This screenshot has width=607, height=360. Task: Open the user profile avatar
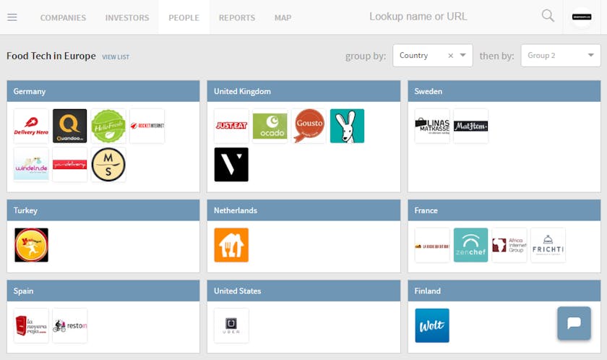(x=582, y=17)
